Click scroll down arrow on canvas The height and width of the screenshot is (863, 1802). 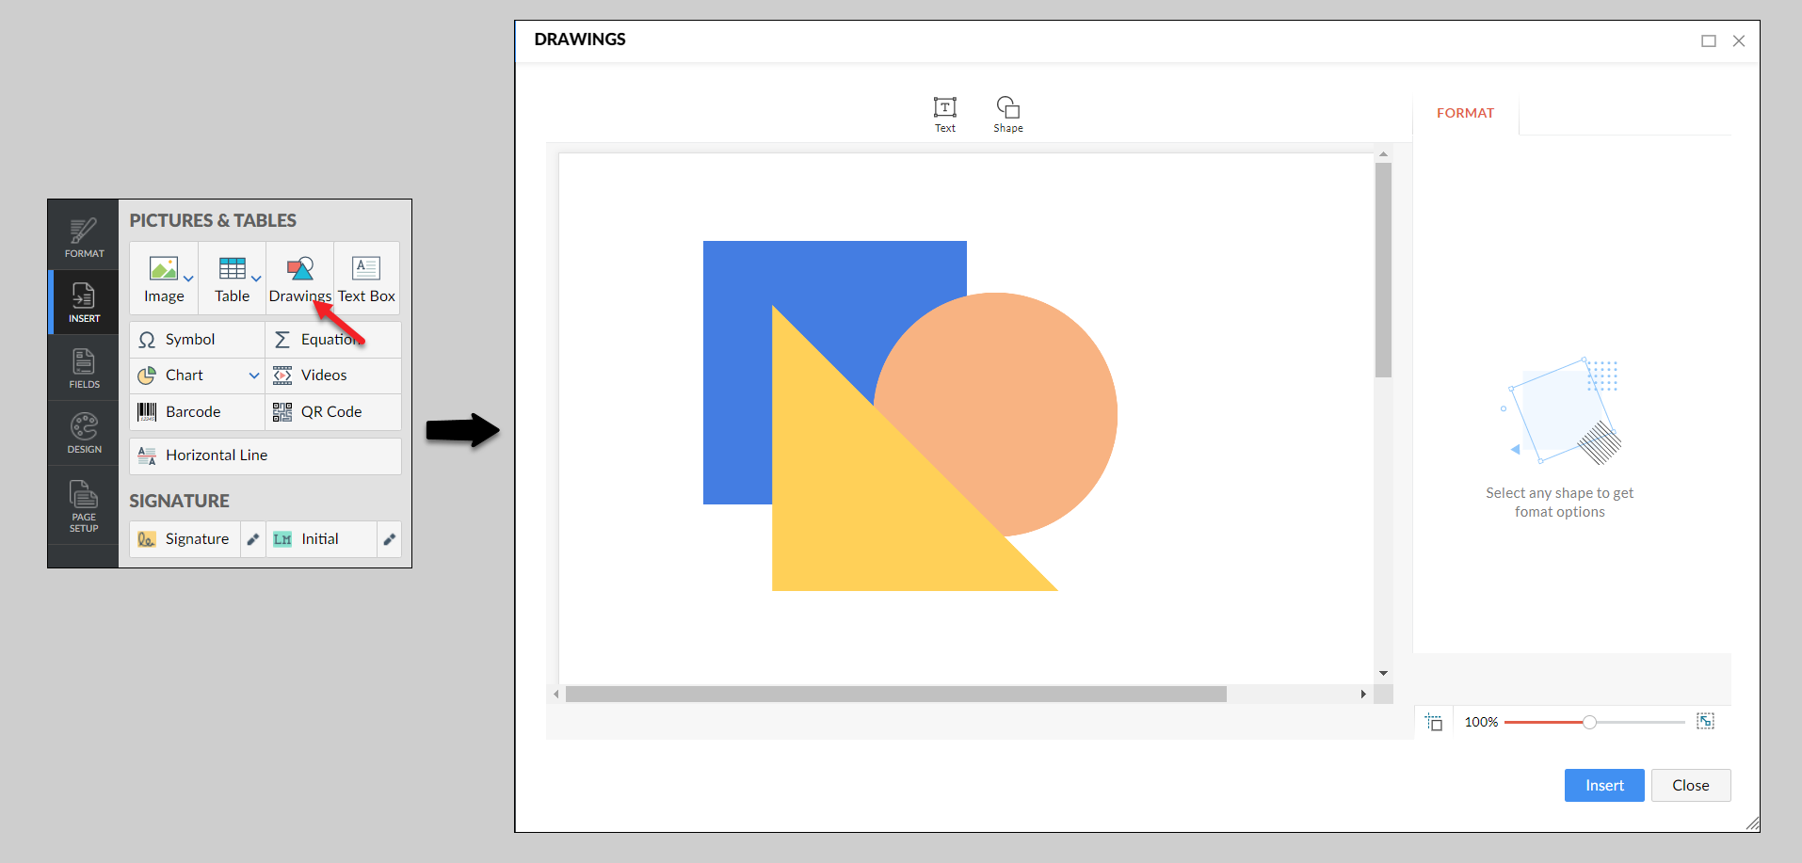pyautogui.click(x=1383, y=673)
